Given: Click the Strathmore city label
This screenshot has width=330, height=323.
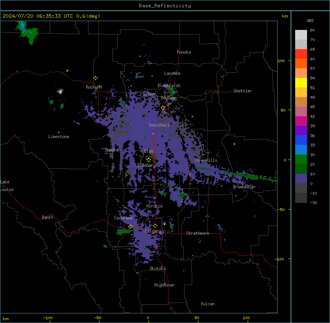Looking at the screenshot, I should point(198,233).
